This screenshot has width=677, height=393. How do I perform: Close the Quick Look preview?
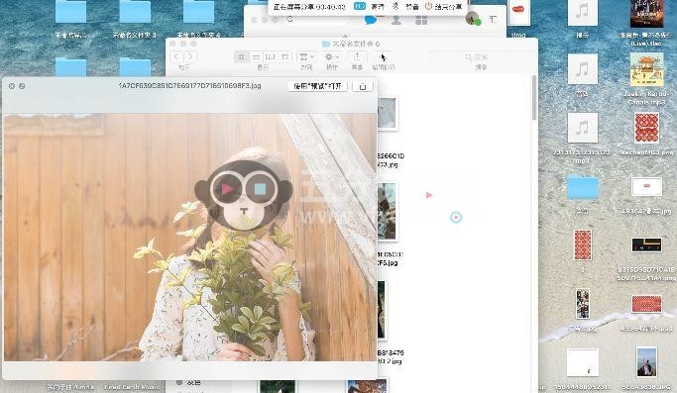pos(12,86)
